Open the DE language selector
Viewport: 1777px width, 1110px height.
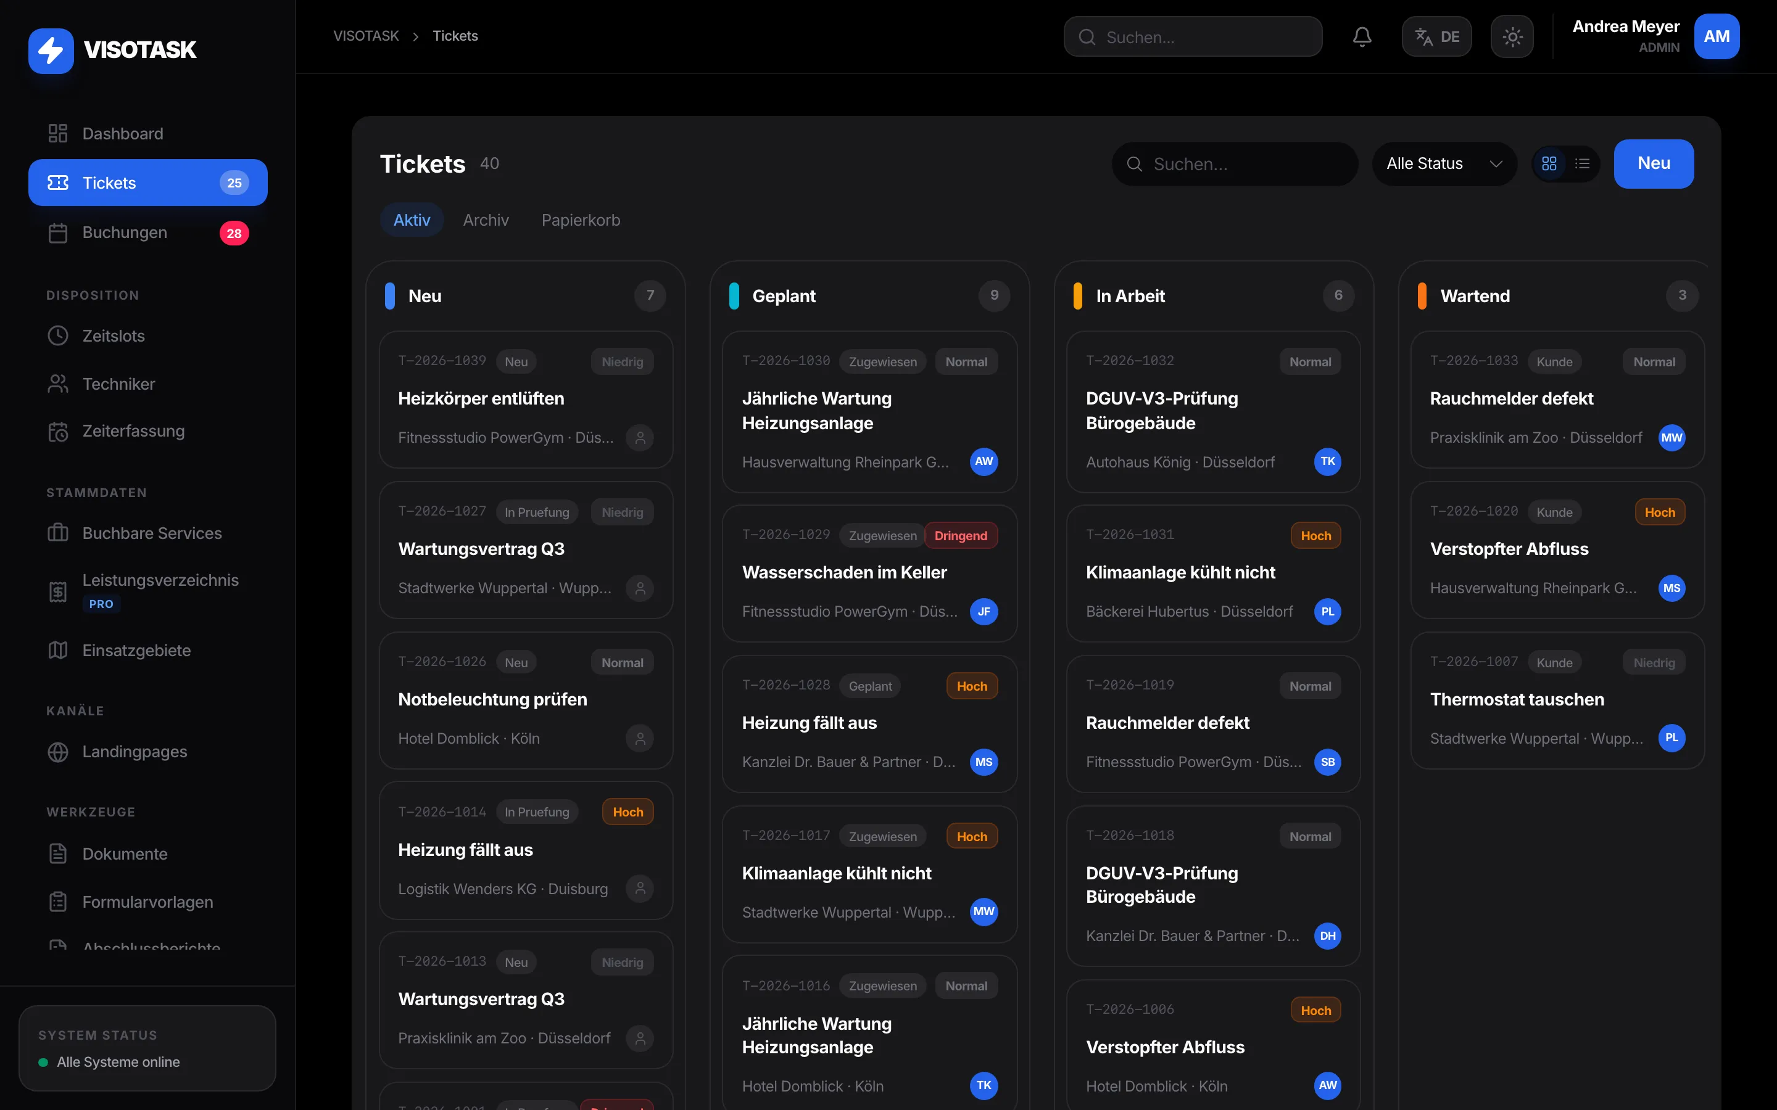1436,37
